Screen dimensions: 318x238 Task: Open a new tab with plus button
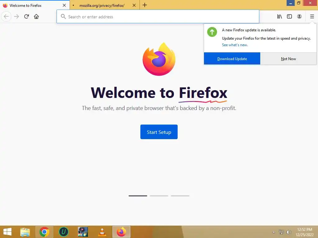click(x=145, y=5)
